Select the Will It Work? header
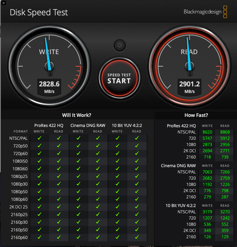The width and height of the screenshot is (237, 247). 77,115
